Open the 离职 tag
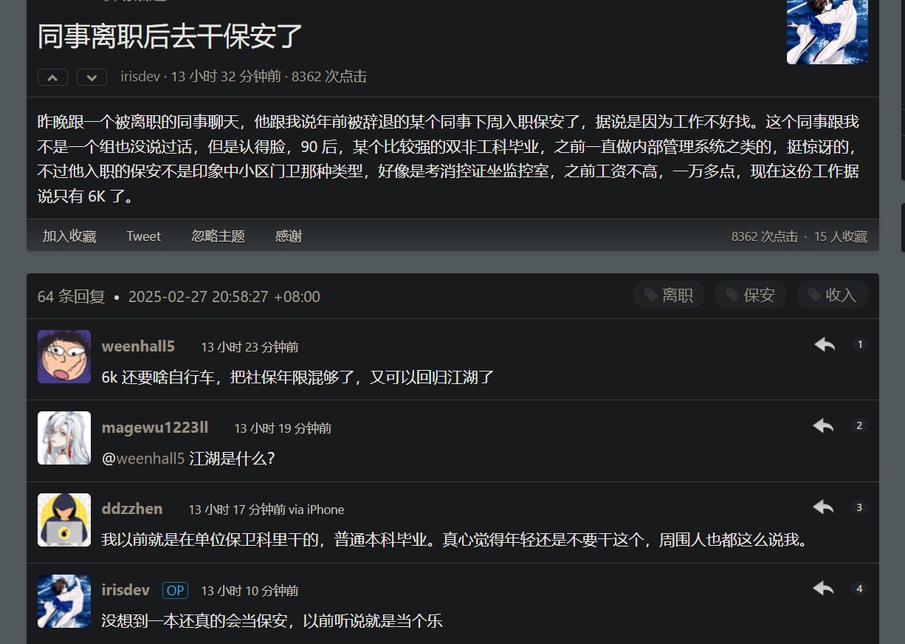This screenshot has width=905, height=644. coord(669,295)
